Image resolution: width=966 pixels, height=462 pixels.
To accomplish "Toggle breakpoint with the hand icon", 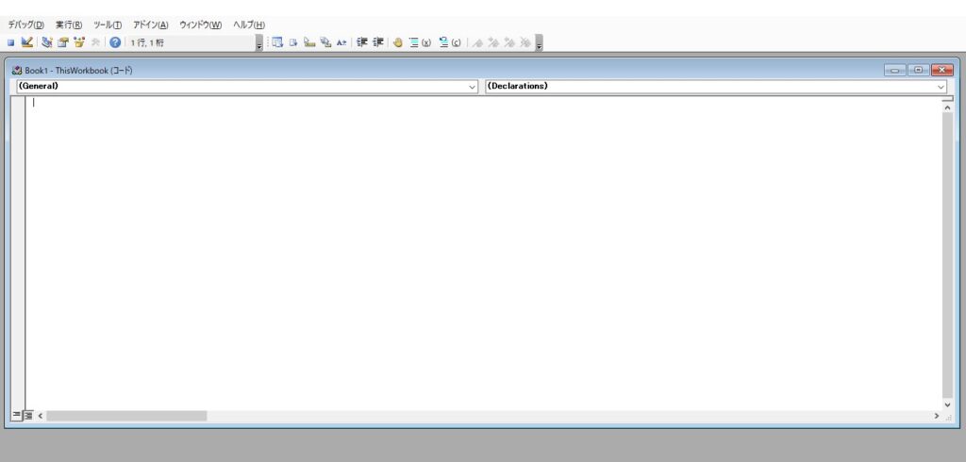I will 397,42.
